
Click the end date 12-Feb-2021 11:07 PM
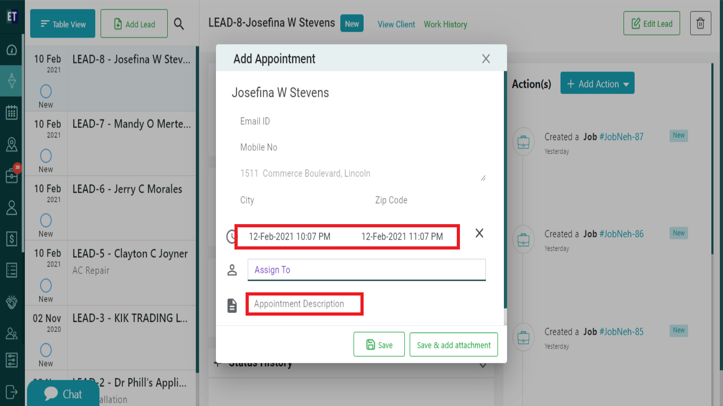pos(402,236)
